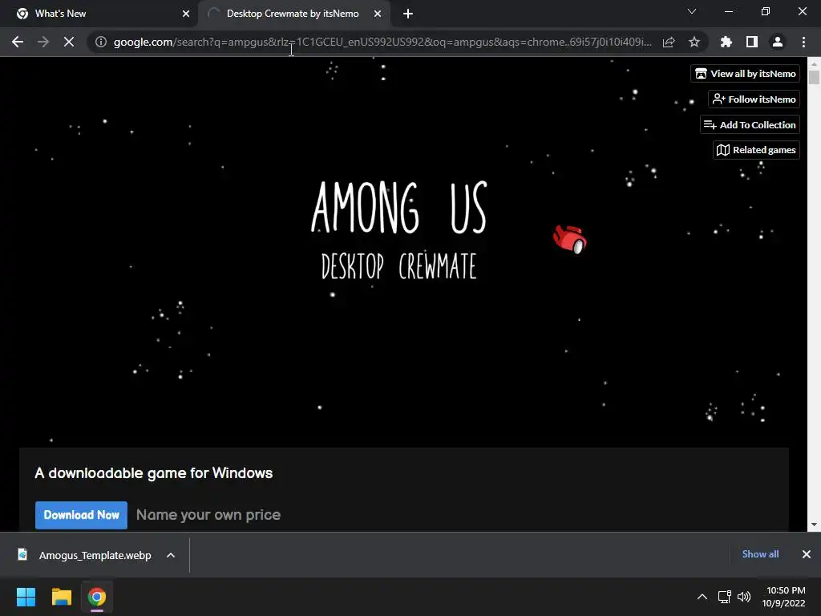
Task: Open File Explorer from the taskbar
Action: click(61, 597)
